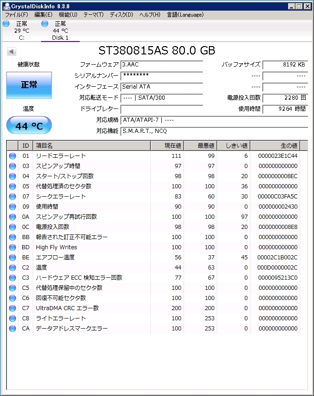
Task: Click status orb for エアフロー温度 row
Action: click(12, 258)
